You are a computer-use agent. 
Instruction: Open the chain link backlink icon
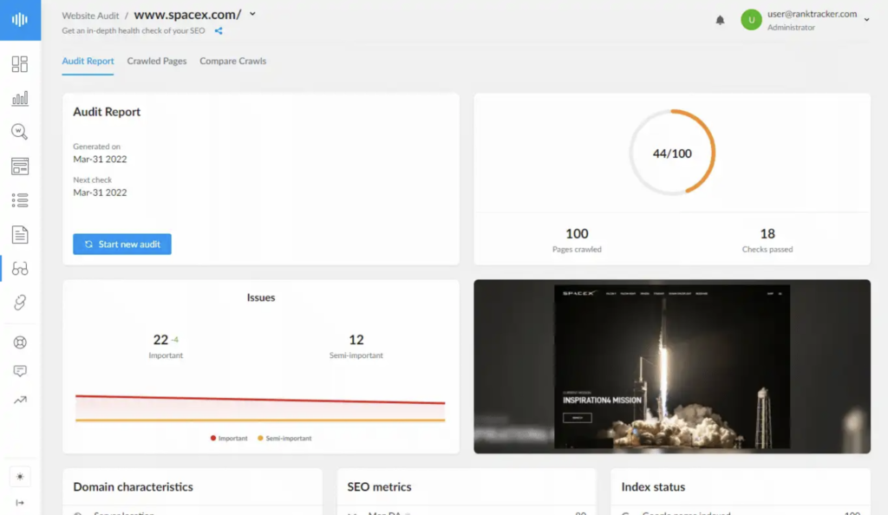[20, 303]
